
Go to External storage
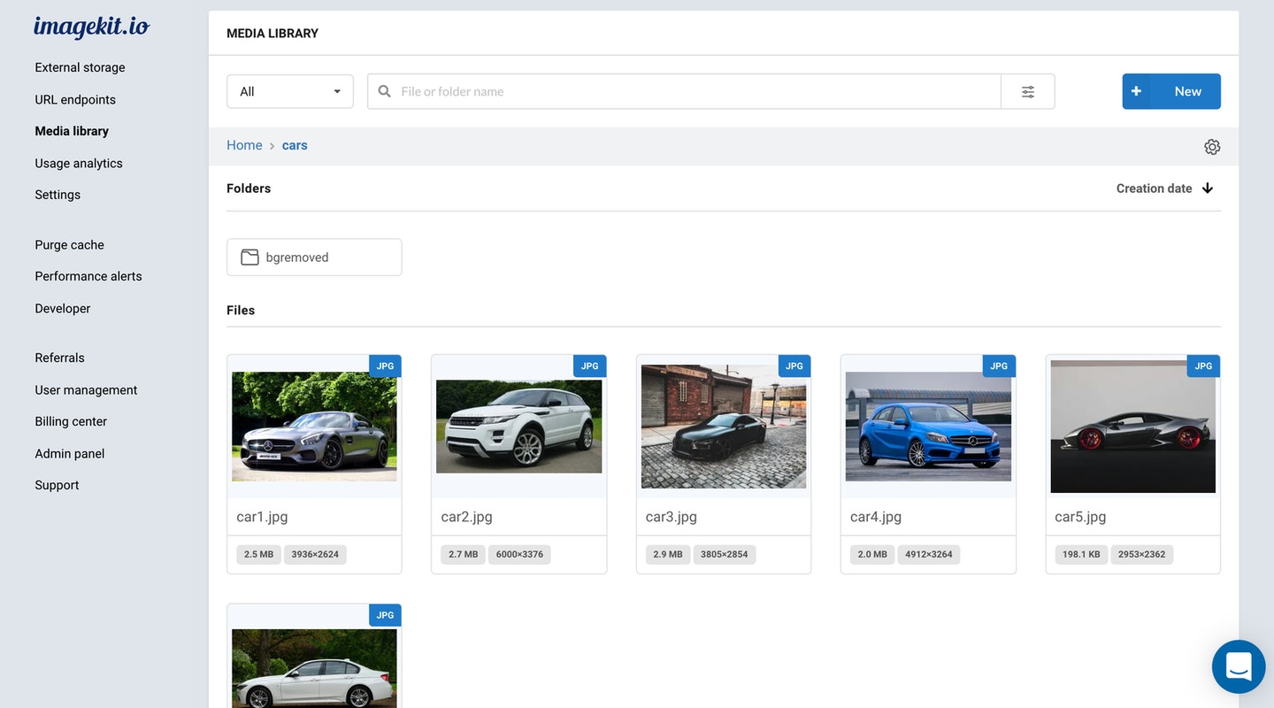point(80,67)
